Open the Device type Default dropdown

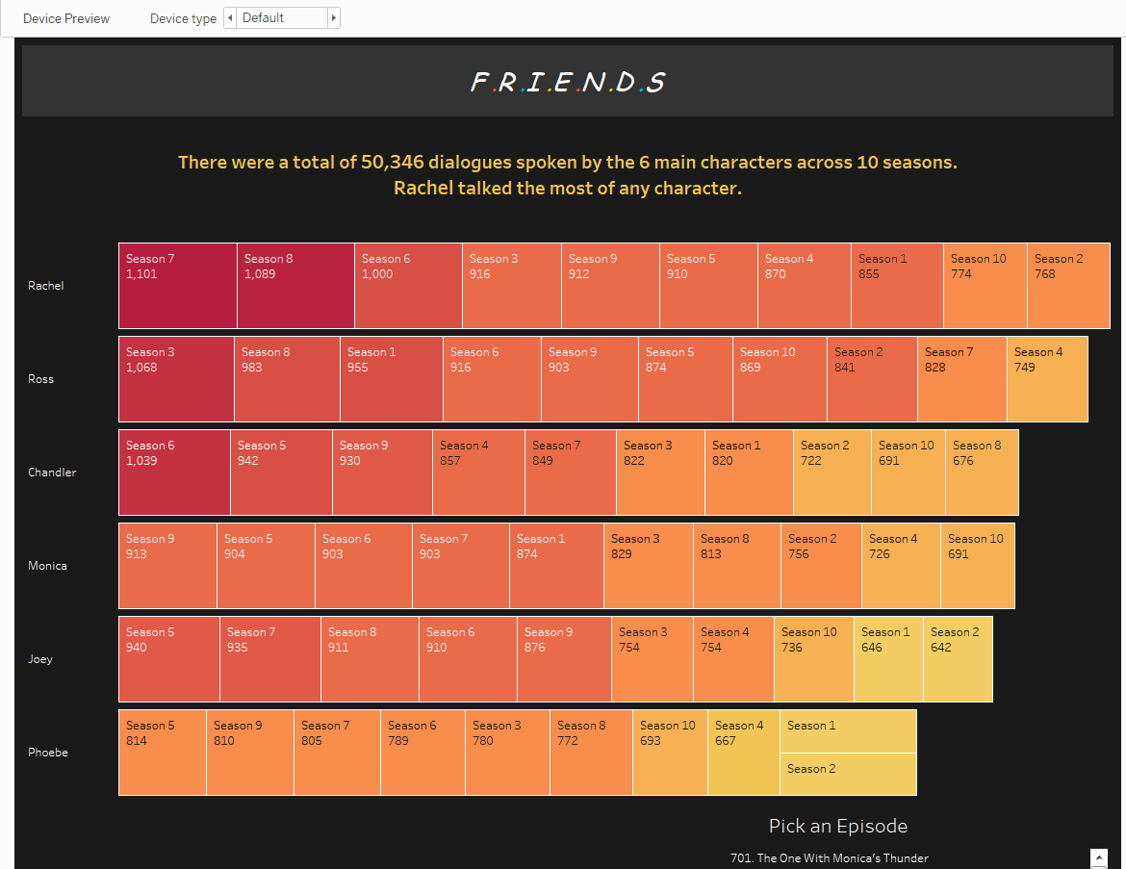coord(281,18)
